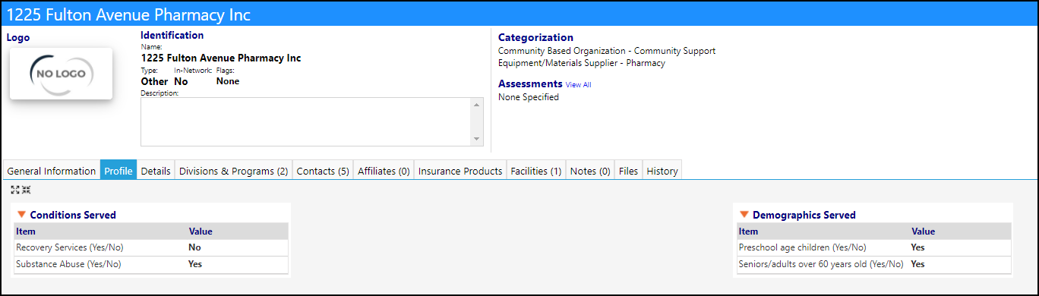Click the bold organization name under Identification

click(x=221, y=58)
